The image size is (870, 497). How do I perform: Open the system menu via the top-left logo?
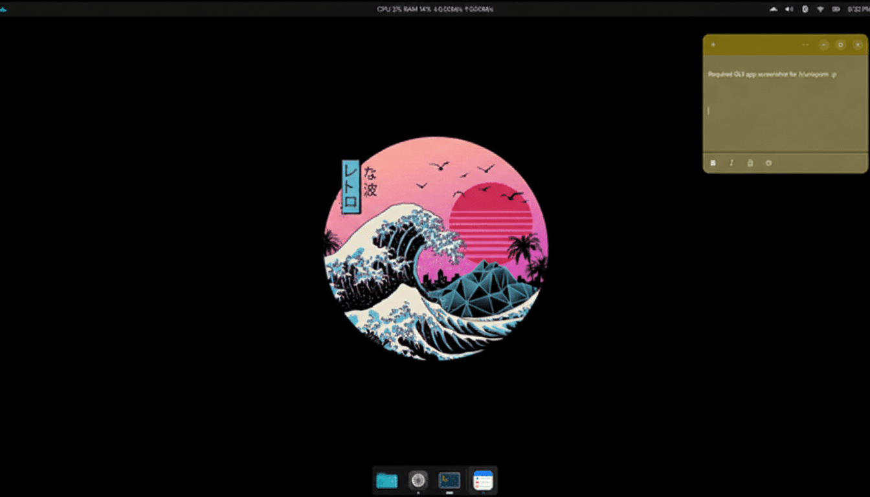click(x=5, y=9)
